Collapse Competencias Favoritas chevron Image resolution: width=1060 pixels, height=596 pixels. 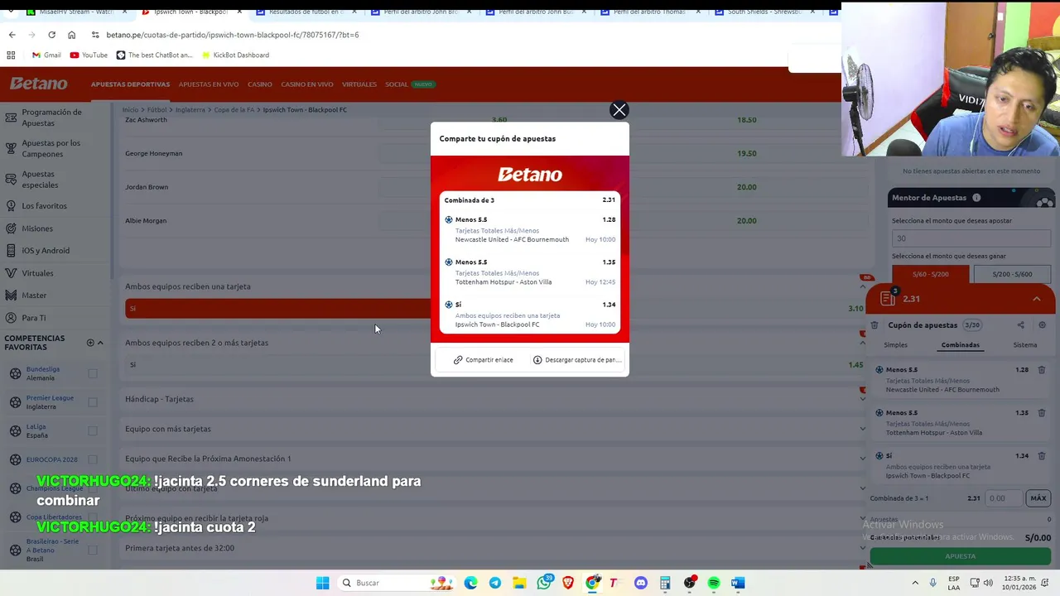click(x=100, y=343)
